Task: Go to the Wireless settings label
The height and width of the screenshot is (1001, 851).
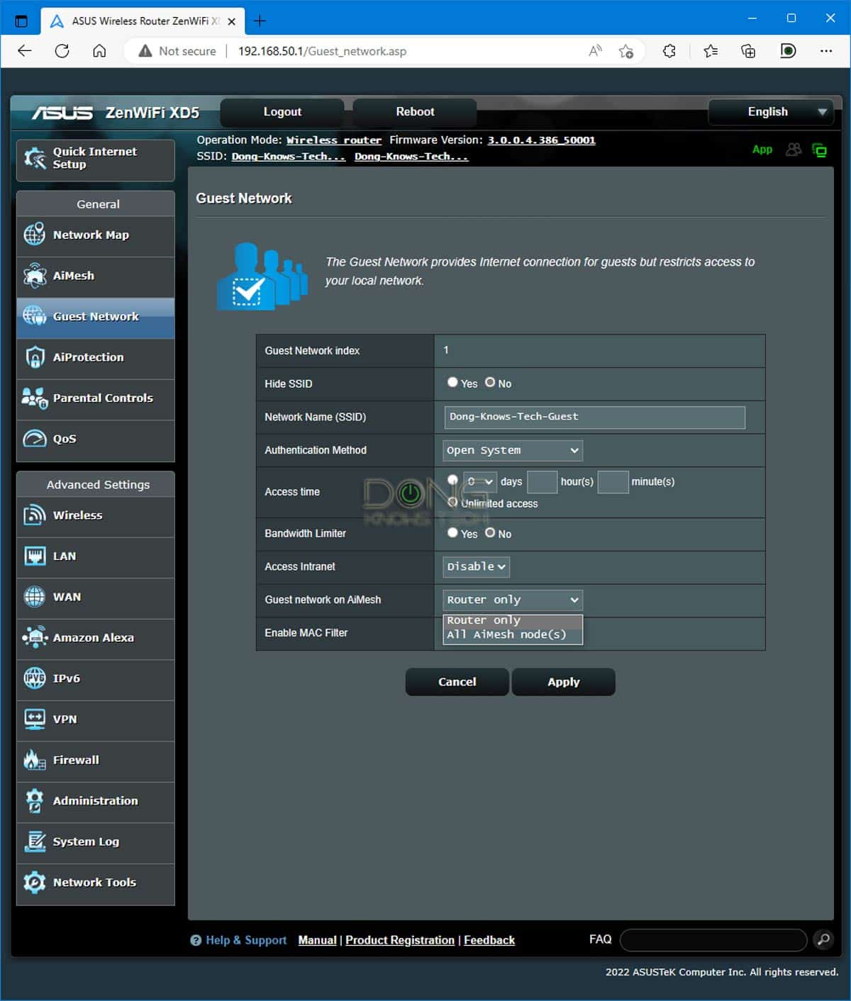Action: [x=78, y=515]
